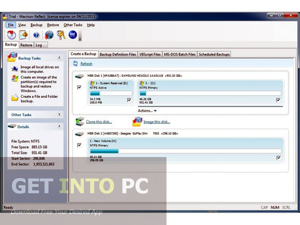
Task: Click the Backup Tasks folder icon
Action: coord(12,57)
